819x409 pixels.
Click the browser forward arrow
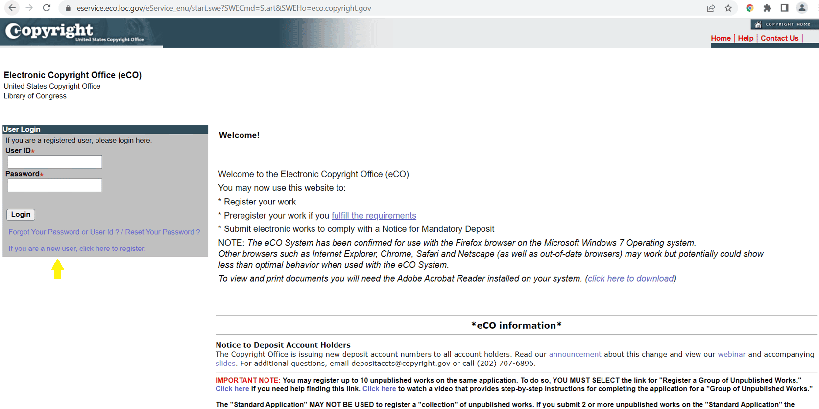tap(29, 8)
